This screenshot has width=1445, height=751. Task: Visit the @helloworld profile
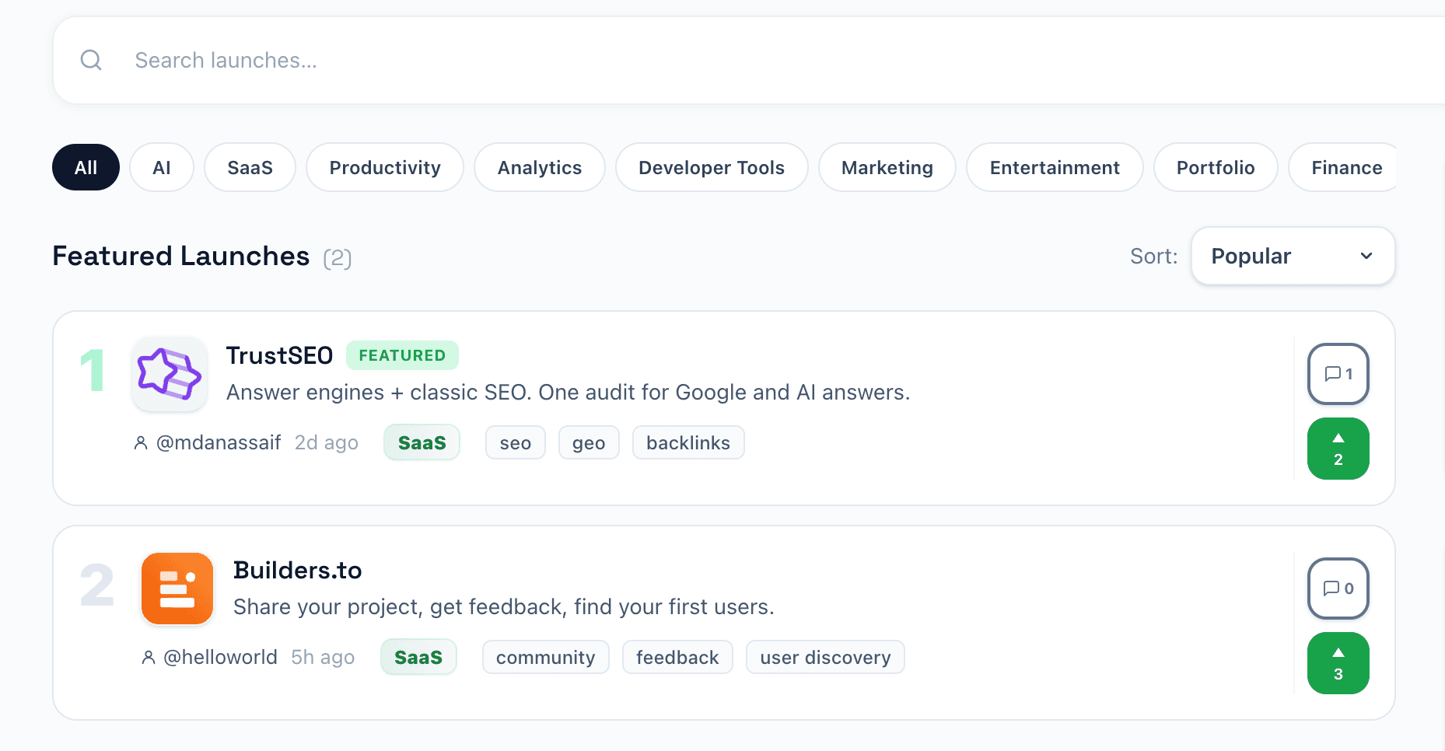pyautogui.click(x=220, y=657)
